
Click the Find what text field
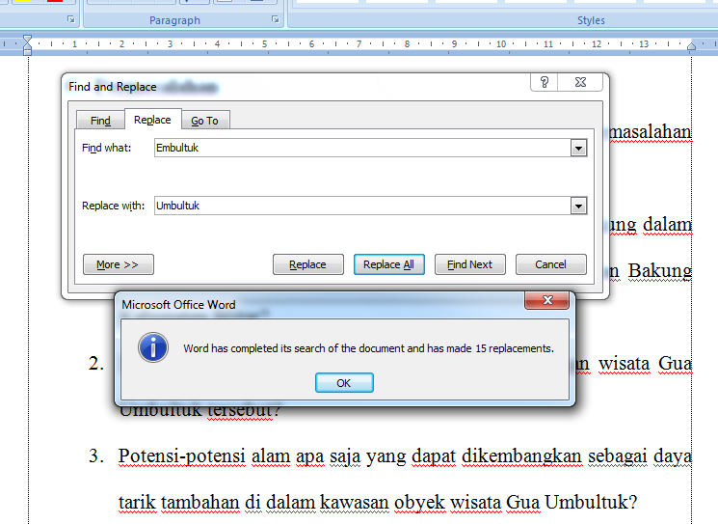point(362,148)
